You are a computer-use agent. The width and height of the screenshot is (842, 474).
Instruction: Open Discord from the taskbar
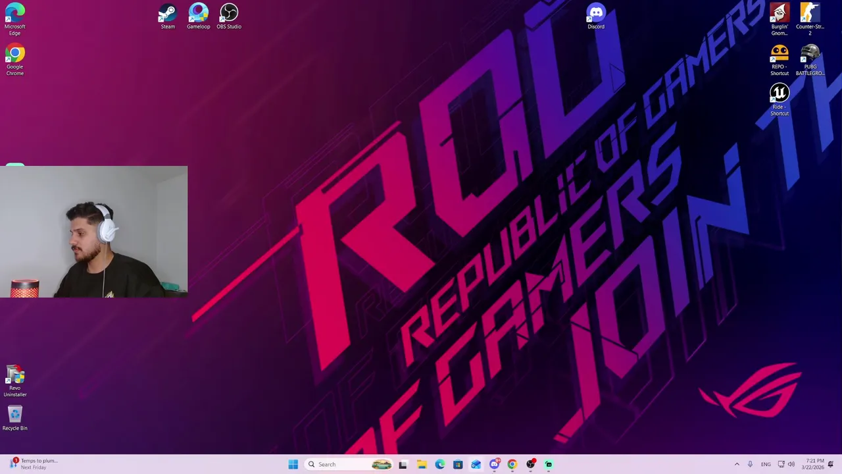pos(494,464)
